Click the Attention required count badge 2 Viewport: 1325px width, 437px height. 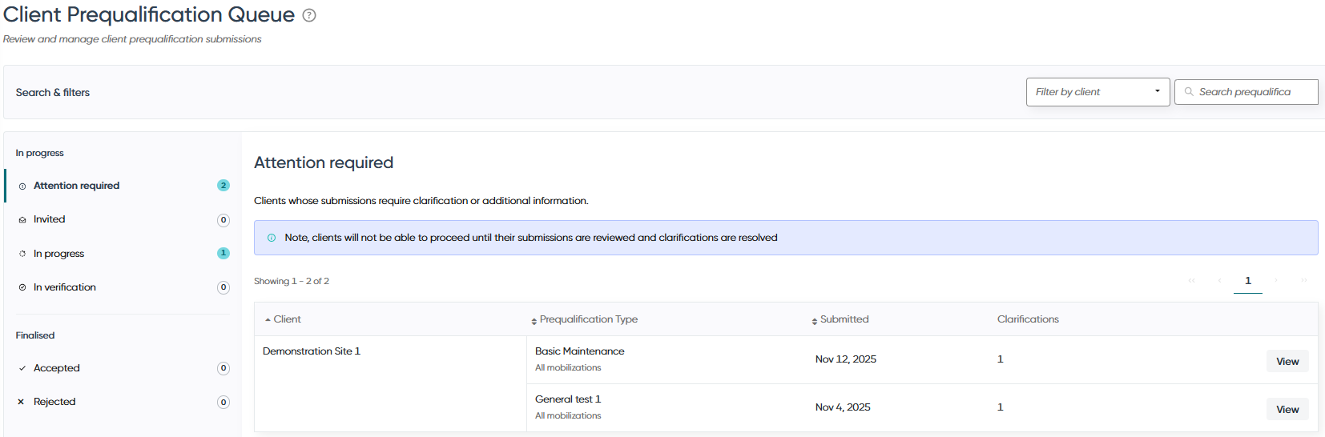pos(224,186)
